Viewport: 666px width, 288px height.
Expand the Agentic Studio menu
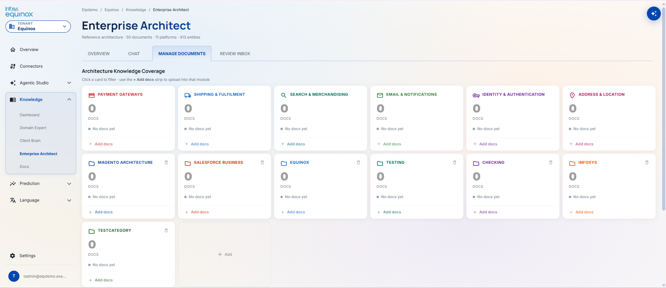69,83
